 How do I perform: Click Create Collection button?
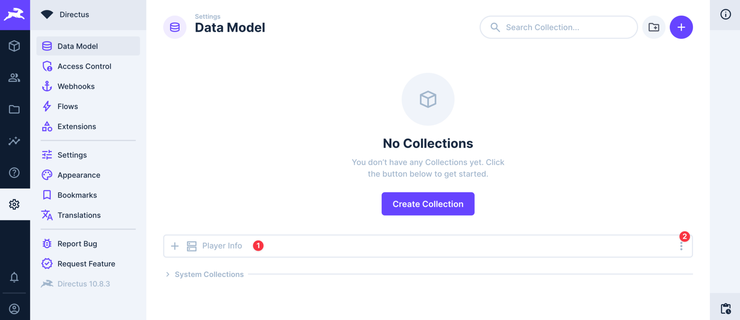coord(428,204)
